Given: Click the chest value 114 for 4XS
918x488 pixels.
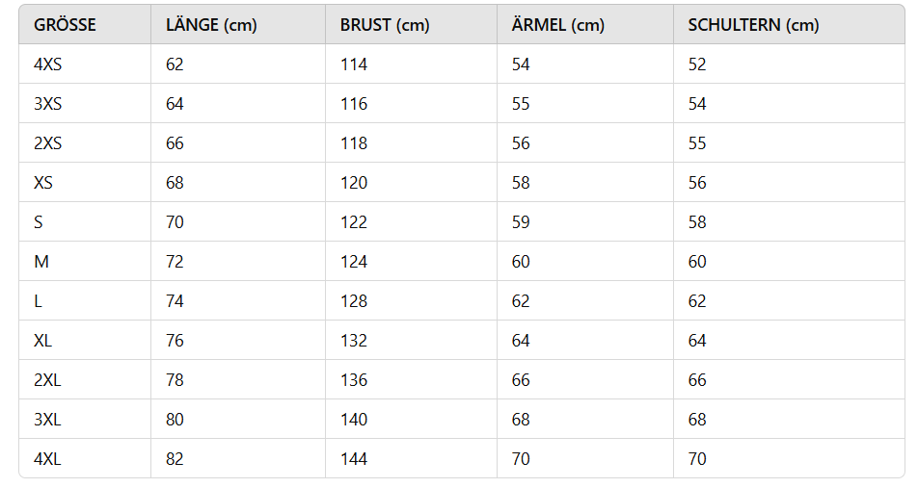Looking at the screenshot, I should pos(354,64).
